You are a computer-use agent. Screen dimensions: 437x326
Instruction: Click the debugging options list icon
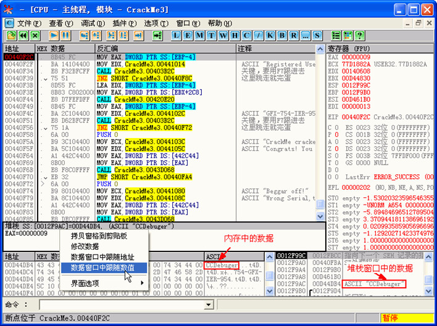pos(336,35)
